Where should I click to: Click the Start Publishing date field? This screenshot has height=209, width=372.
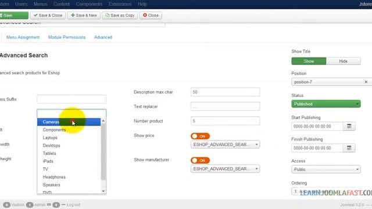[317, 127]
